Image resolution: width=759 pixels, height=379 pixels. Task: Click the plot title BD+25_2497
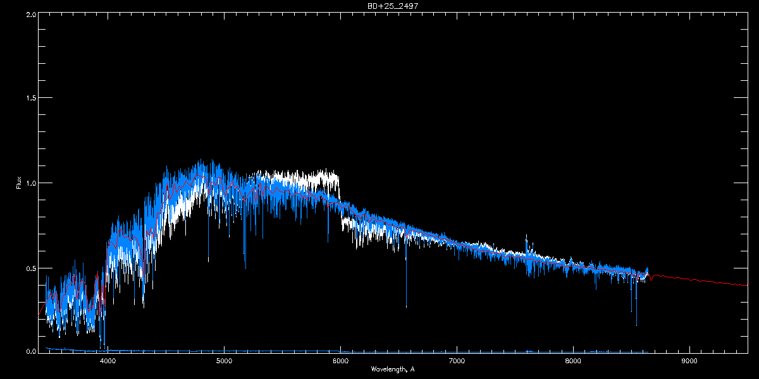[x=388, y=5]
